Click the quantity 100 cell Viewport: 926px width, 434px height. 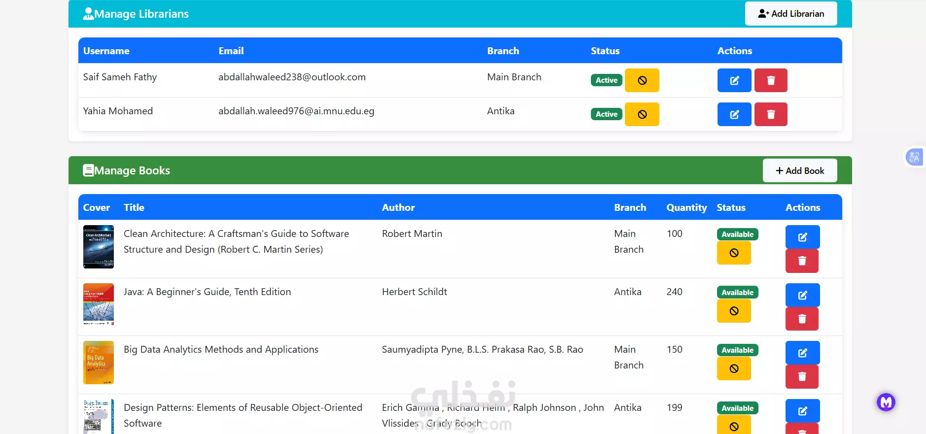click(x=674, y=234)
